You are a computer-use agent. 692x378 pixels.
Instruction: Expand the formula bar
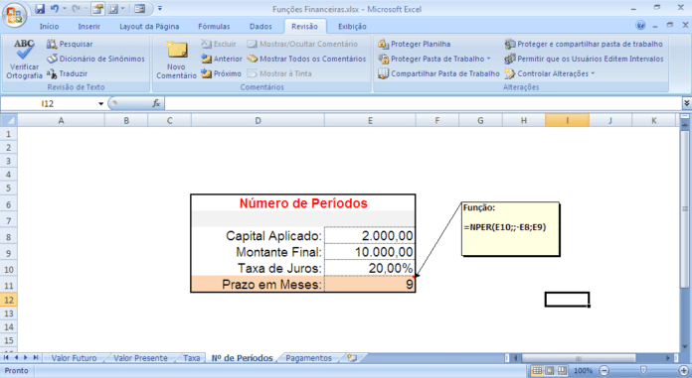click(x=687, y=103)
